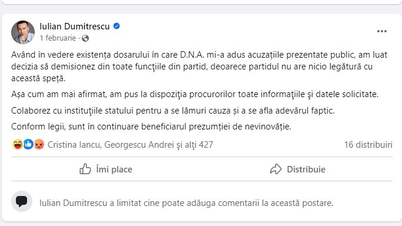This screenshot has width=402, height=226.
Task: Click the thumbs-up icon beside Îmi place
Action: pos(85,169)
